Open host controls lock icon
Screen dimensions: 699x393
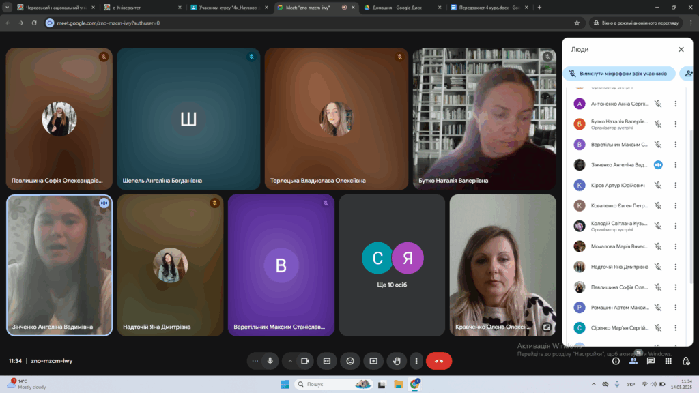tap(686, 361)
